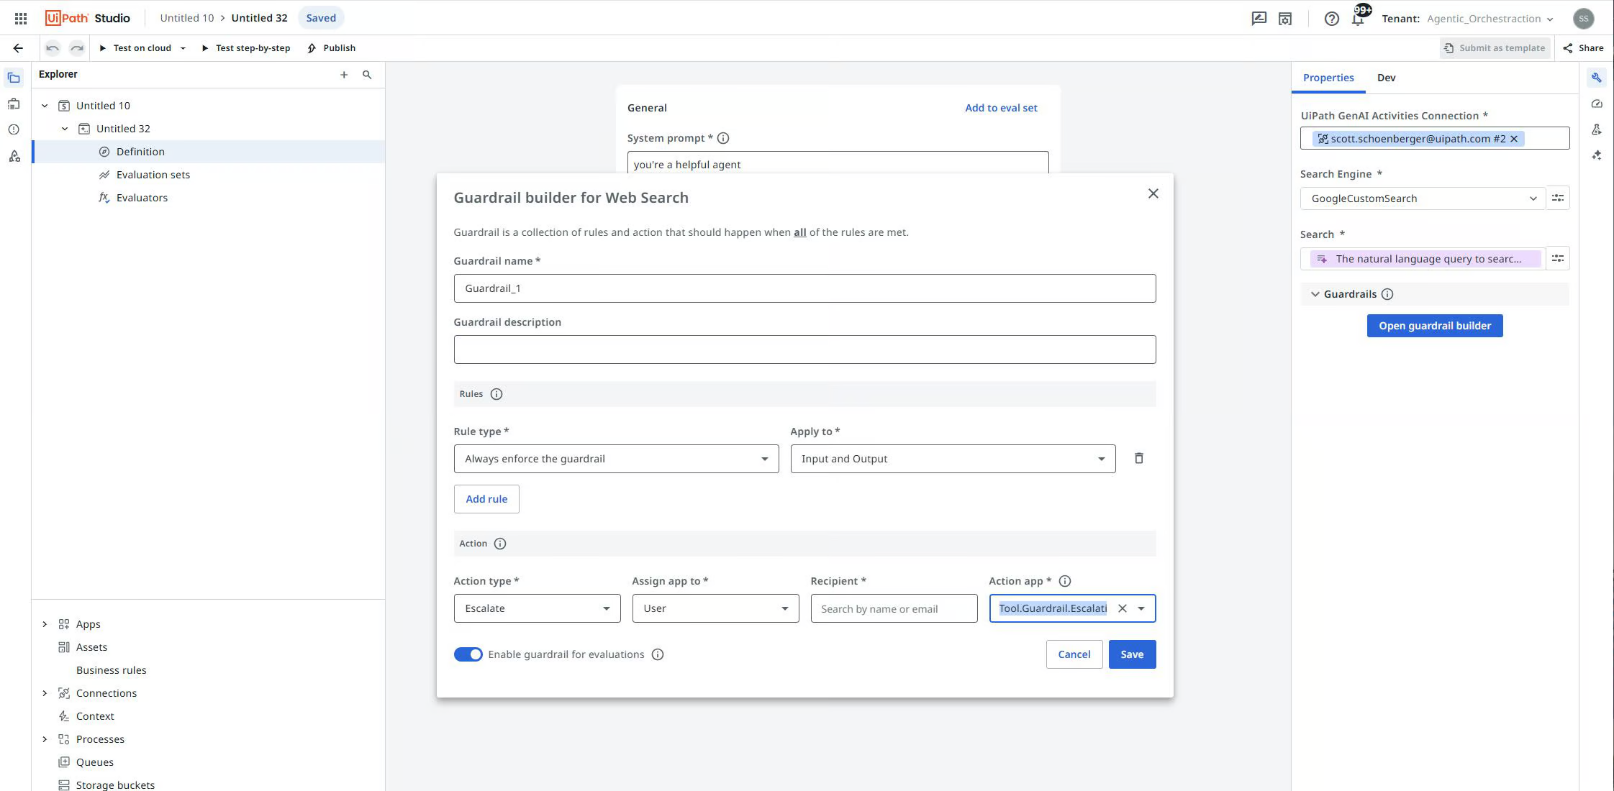Open the calendar-style header icon
Screen dimensions: 1614x791
[x=1285, y=19]
